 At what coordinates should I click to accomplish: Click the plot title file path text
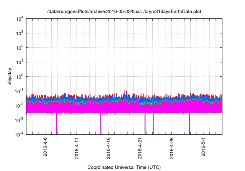[124, 11]
